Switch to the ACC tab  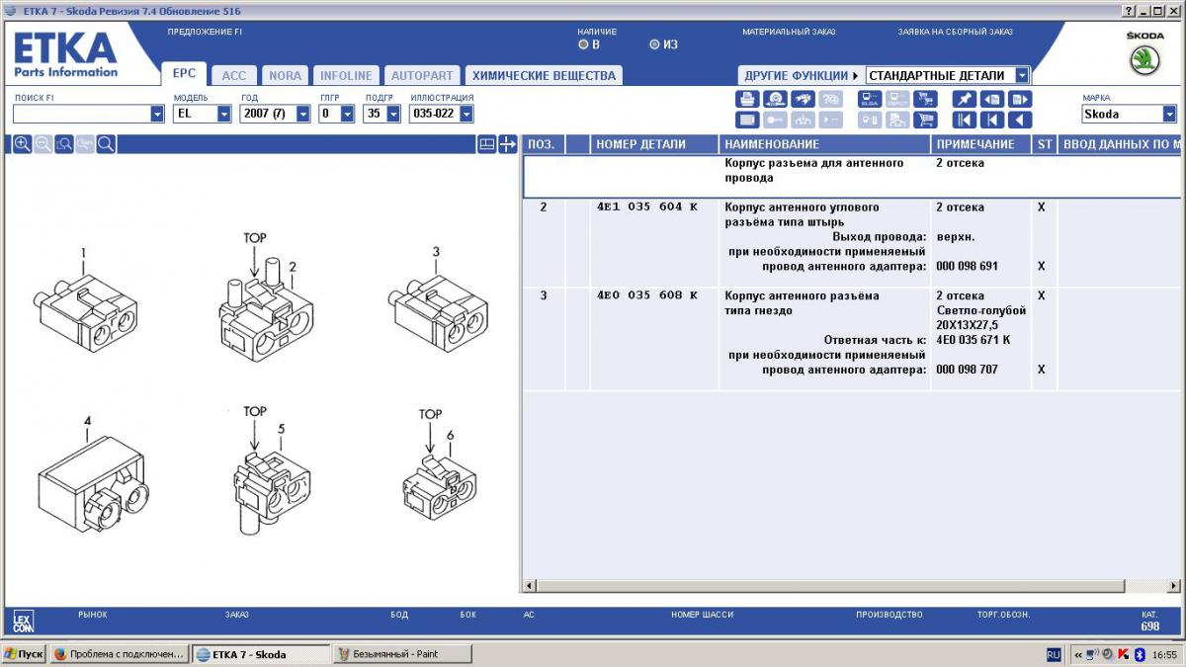coord(234,75)
